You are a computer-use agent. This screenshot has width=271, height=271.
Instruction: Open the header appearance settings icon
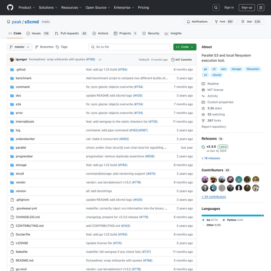click(x=261, y=8)
